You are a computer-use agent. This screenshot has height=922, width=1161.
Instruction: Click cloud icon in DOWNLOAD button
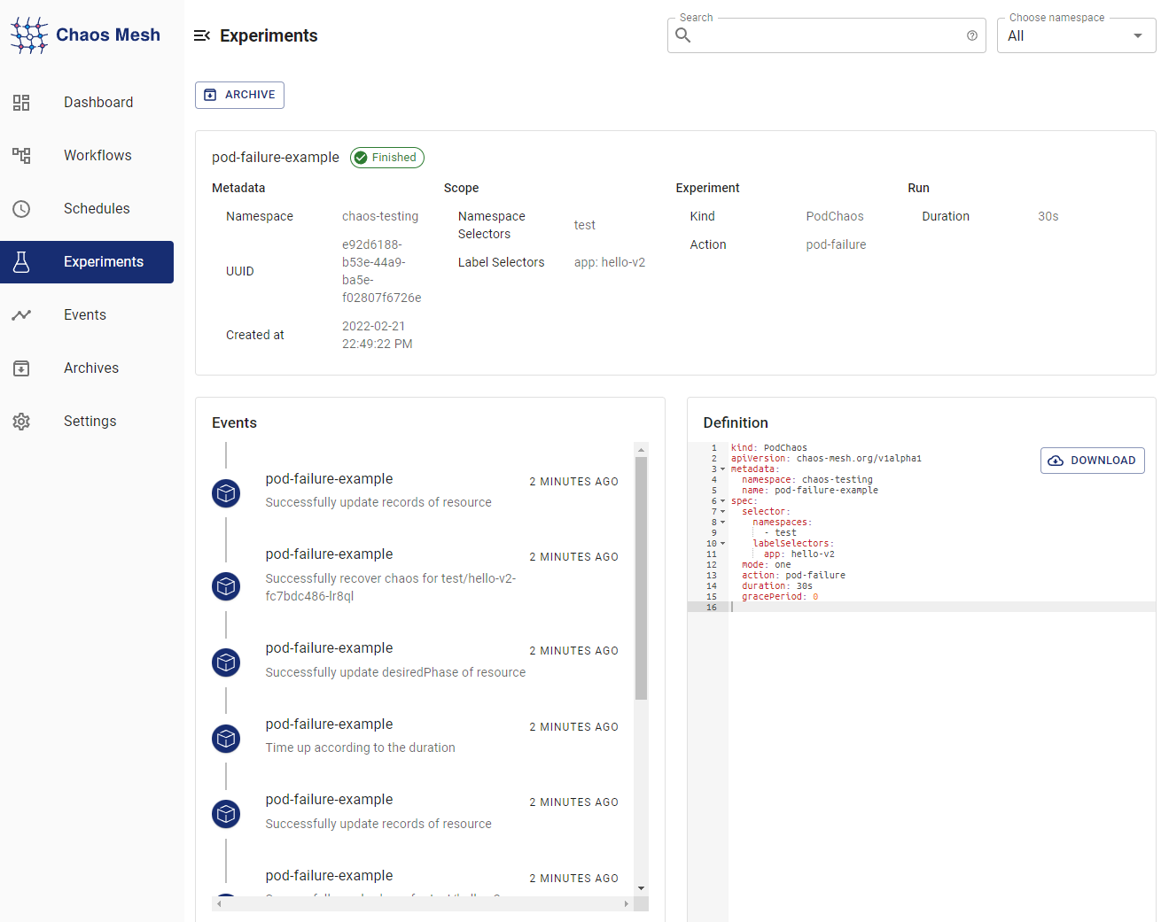coord(1056,461)
